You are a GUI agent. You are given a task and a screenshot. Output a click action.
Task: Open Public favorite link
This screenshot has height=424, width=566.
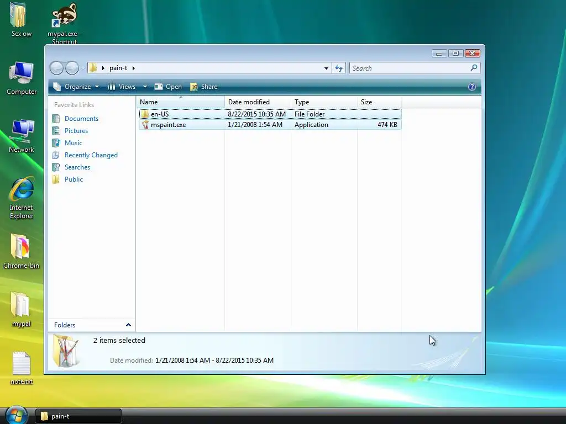[74, 179]
